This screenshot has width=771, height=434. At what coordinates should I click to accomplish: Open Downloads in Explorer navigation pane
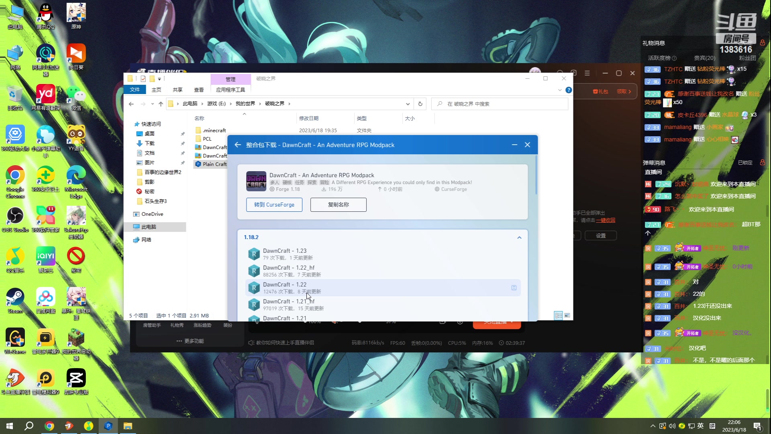click(149, 143)
